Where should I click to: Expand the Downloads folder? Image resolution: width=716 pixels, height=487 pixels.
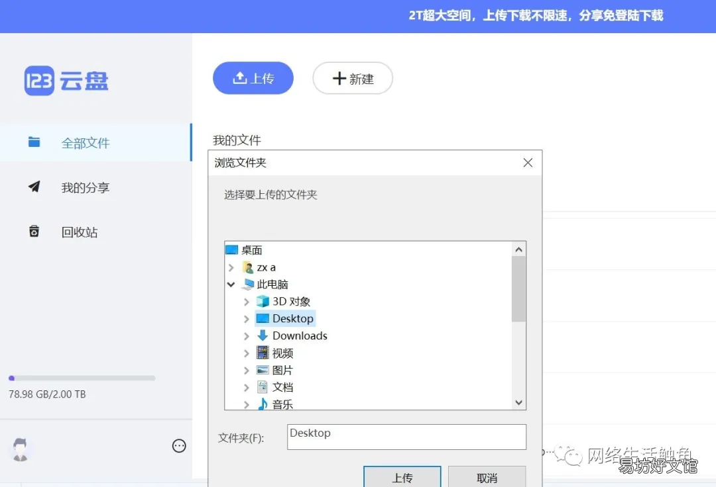[247, 336]
